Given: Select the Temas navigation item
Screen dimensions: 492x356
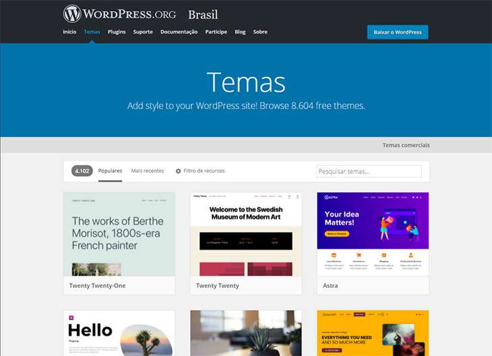Looking at the screenshot, I should tap(92, 32).
